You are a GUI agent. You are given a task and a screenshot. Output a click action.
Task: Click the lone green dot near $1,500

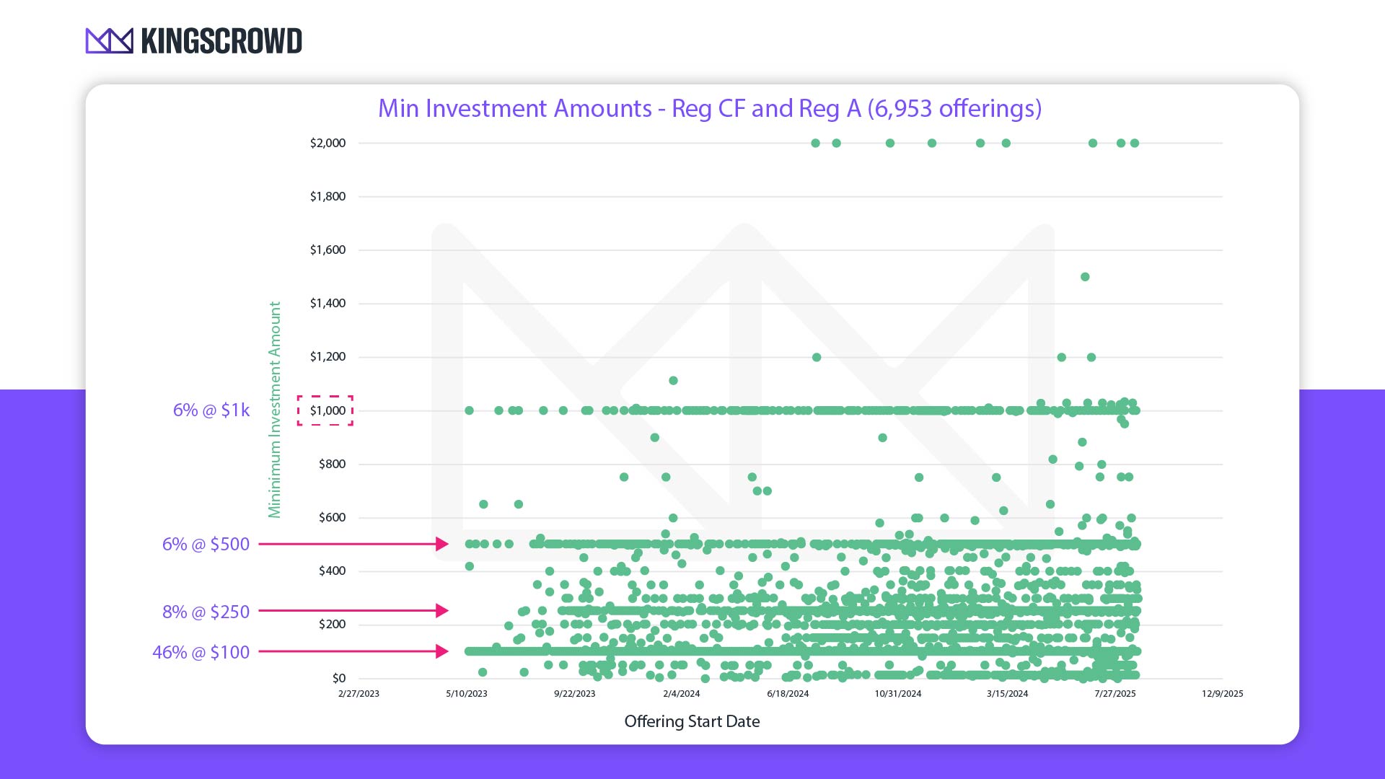coord(1084,276)
